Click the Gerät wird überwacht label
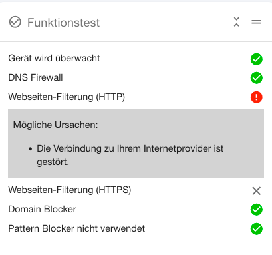The height and width of the screenshot is (255, 272). click(x=54, y=59)
